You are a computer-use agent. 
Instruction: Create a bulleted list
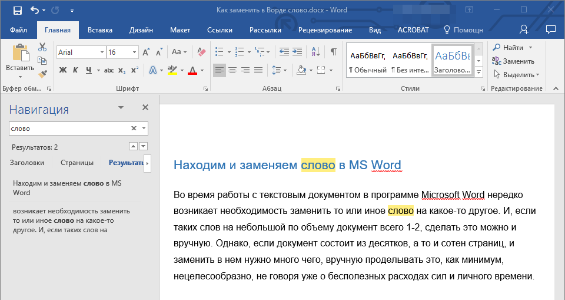[x=219, y=52]
